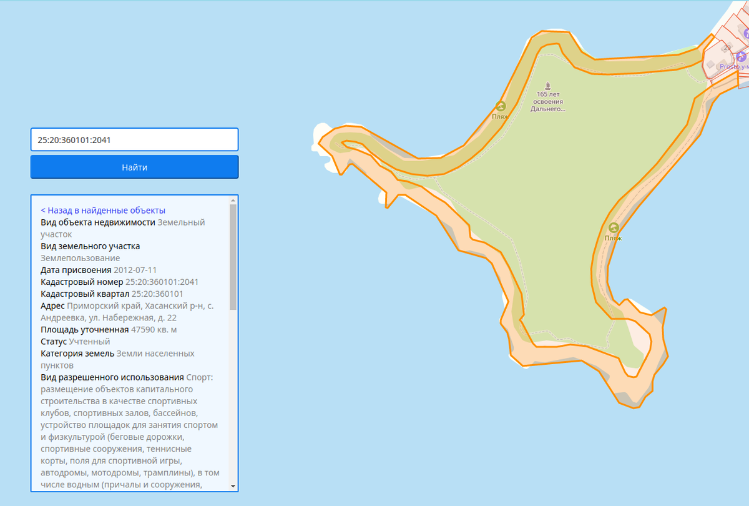Go back via Назад в найденные объекты
Screen dimensions: 749x506
pyautogui.click(x=103, y=211)
